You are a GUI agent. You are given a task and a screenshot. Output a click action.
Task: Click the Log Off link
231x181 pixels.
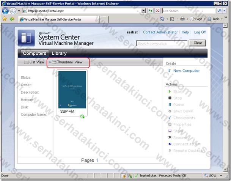(200, 32)
